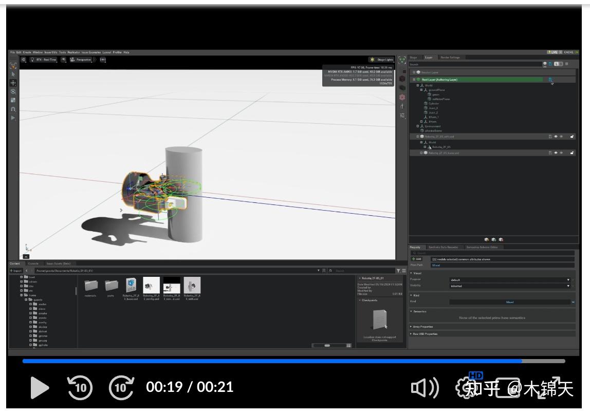The width and height of the screenshot is (590, 414).
Task: Adjust the thumbnail size slider in the Content browser
Action: pyautogui.click(x=327, y=346)
